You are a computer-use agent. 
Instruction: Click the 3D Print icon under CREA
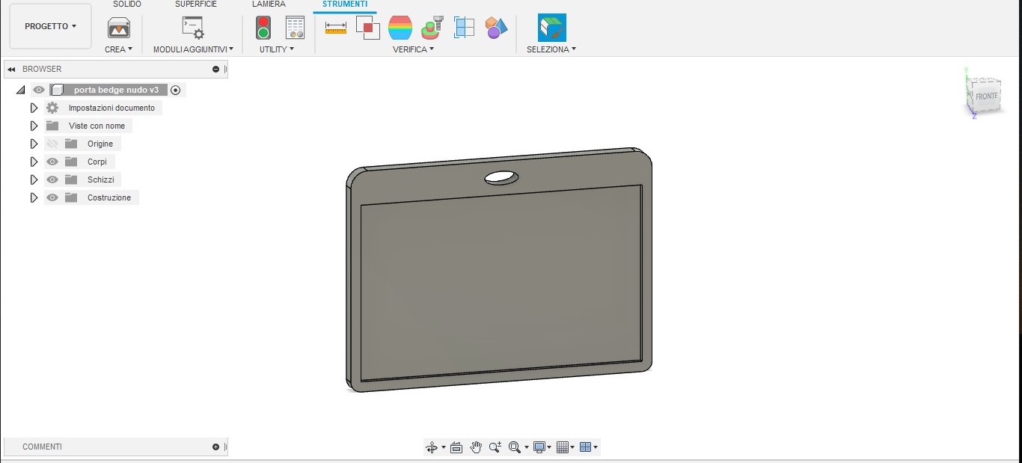(x=119, y=28)
